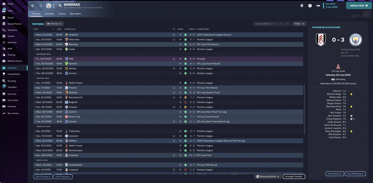The image size is (373, 183).
Task: Open the Fixtures view dropdown
Action: point(54,24)
